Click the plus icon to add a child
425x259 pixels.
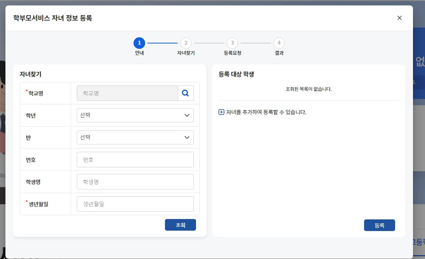click(221, 111)
